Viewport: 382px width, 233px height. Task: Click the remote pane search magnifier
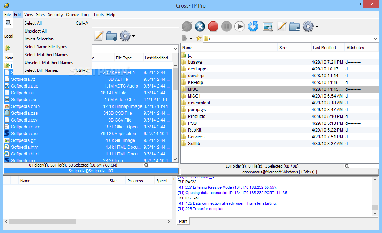click(347, 166)
